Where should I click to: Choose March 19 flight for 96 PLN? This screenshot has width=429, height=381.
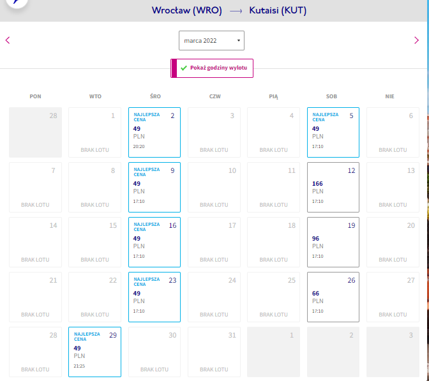coord(333,242)
